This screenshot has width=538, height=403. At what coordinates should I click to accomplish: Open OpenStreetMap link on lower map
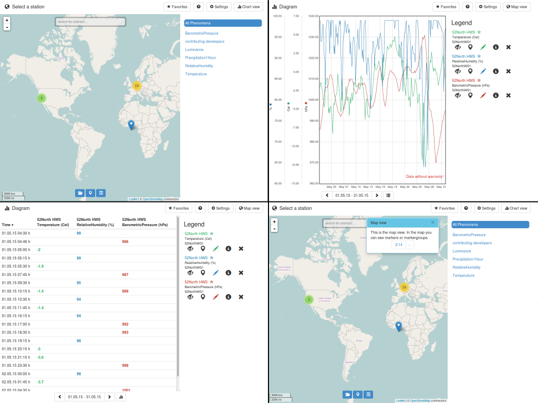420,400
